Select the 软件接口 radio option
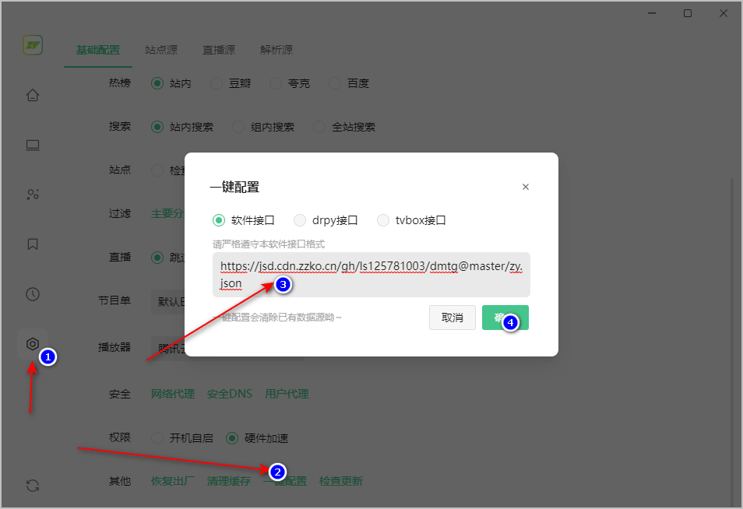Image resolution: width=743 pixels, height=509 pixels. click(219, 220)
